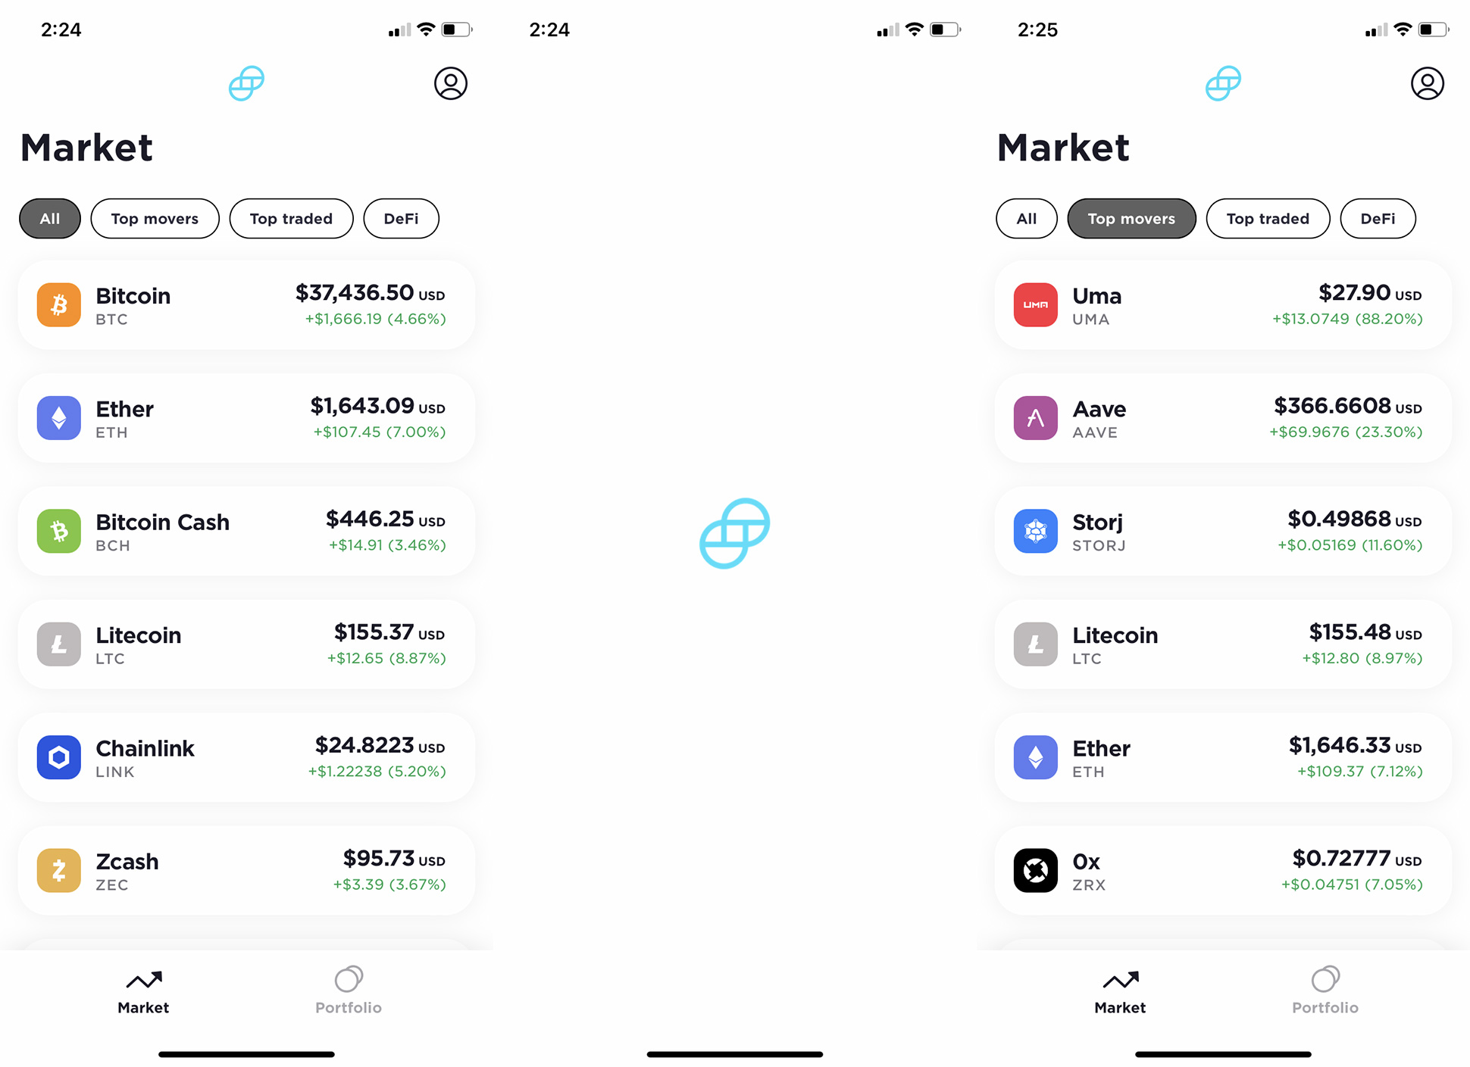Image resolution: width=1470 pixels, height=1067 pixels.
Task: Click the app logo icon top center
Action: point(244,83)
